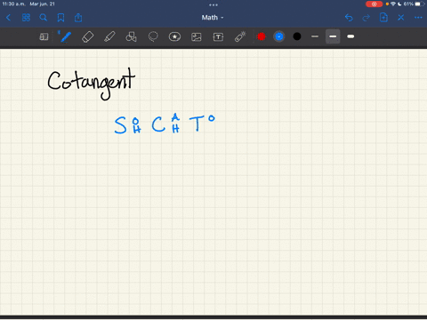Select the Image insert tool
Screen dimensions: 427x320
(197, 36)
